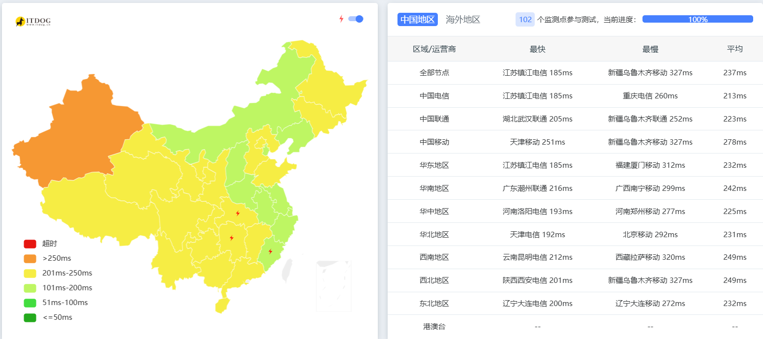763x339 pixels.
Task: Click the 213ms average for 中国电信
Action: [735, 96]
